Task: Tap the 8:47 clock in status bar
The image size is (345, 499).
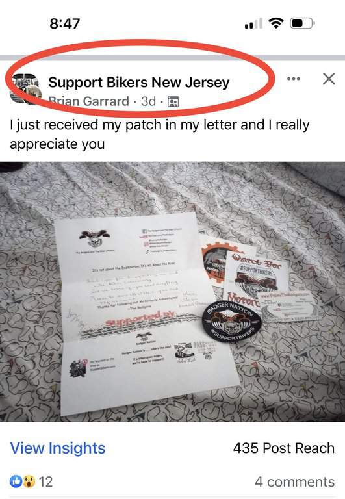Action: click(64, 23)
